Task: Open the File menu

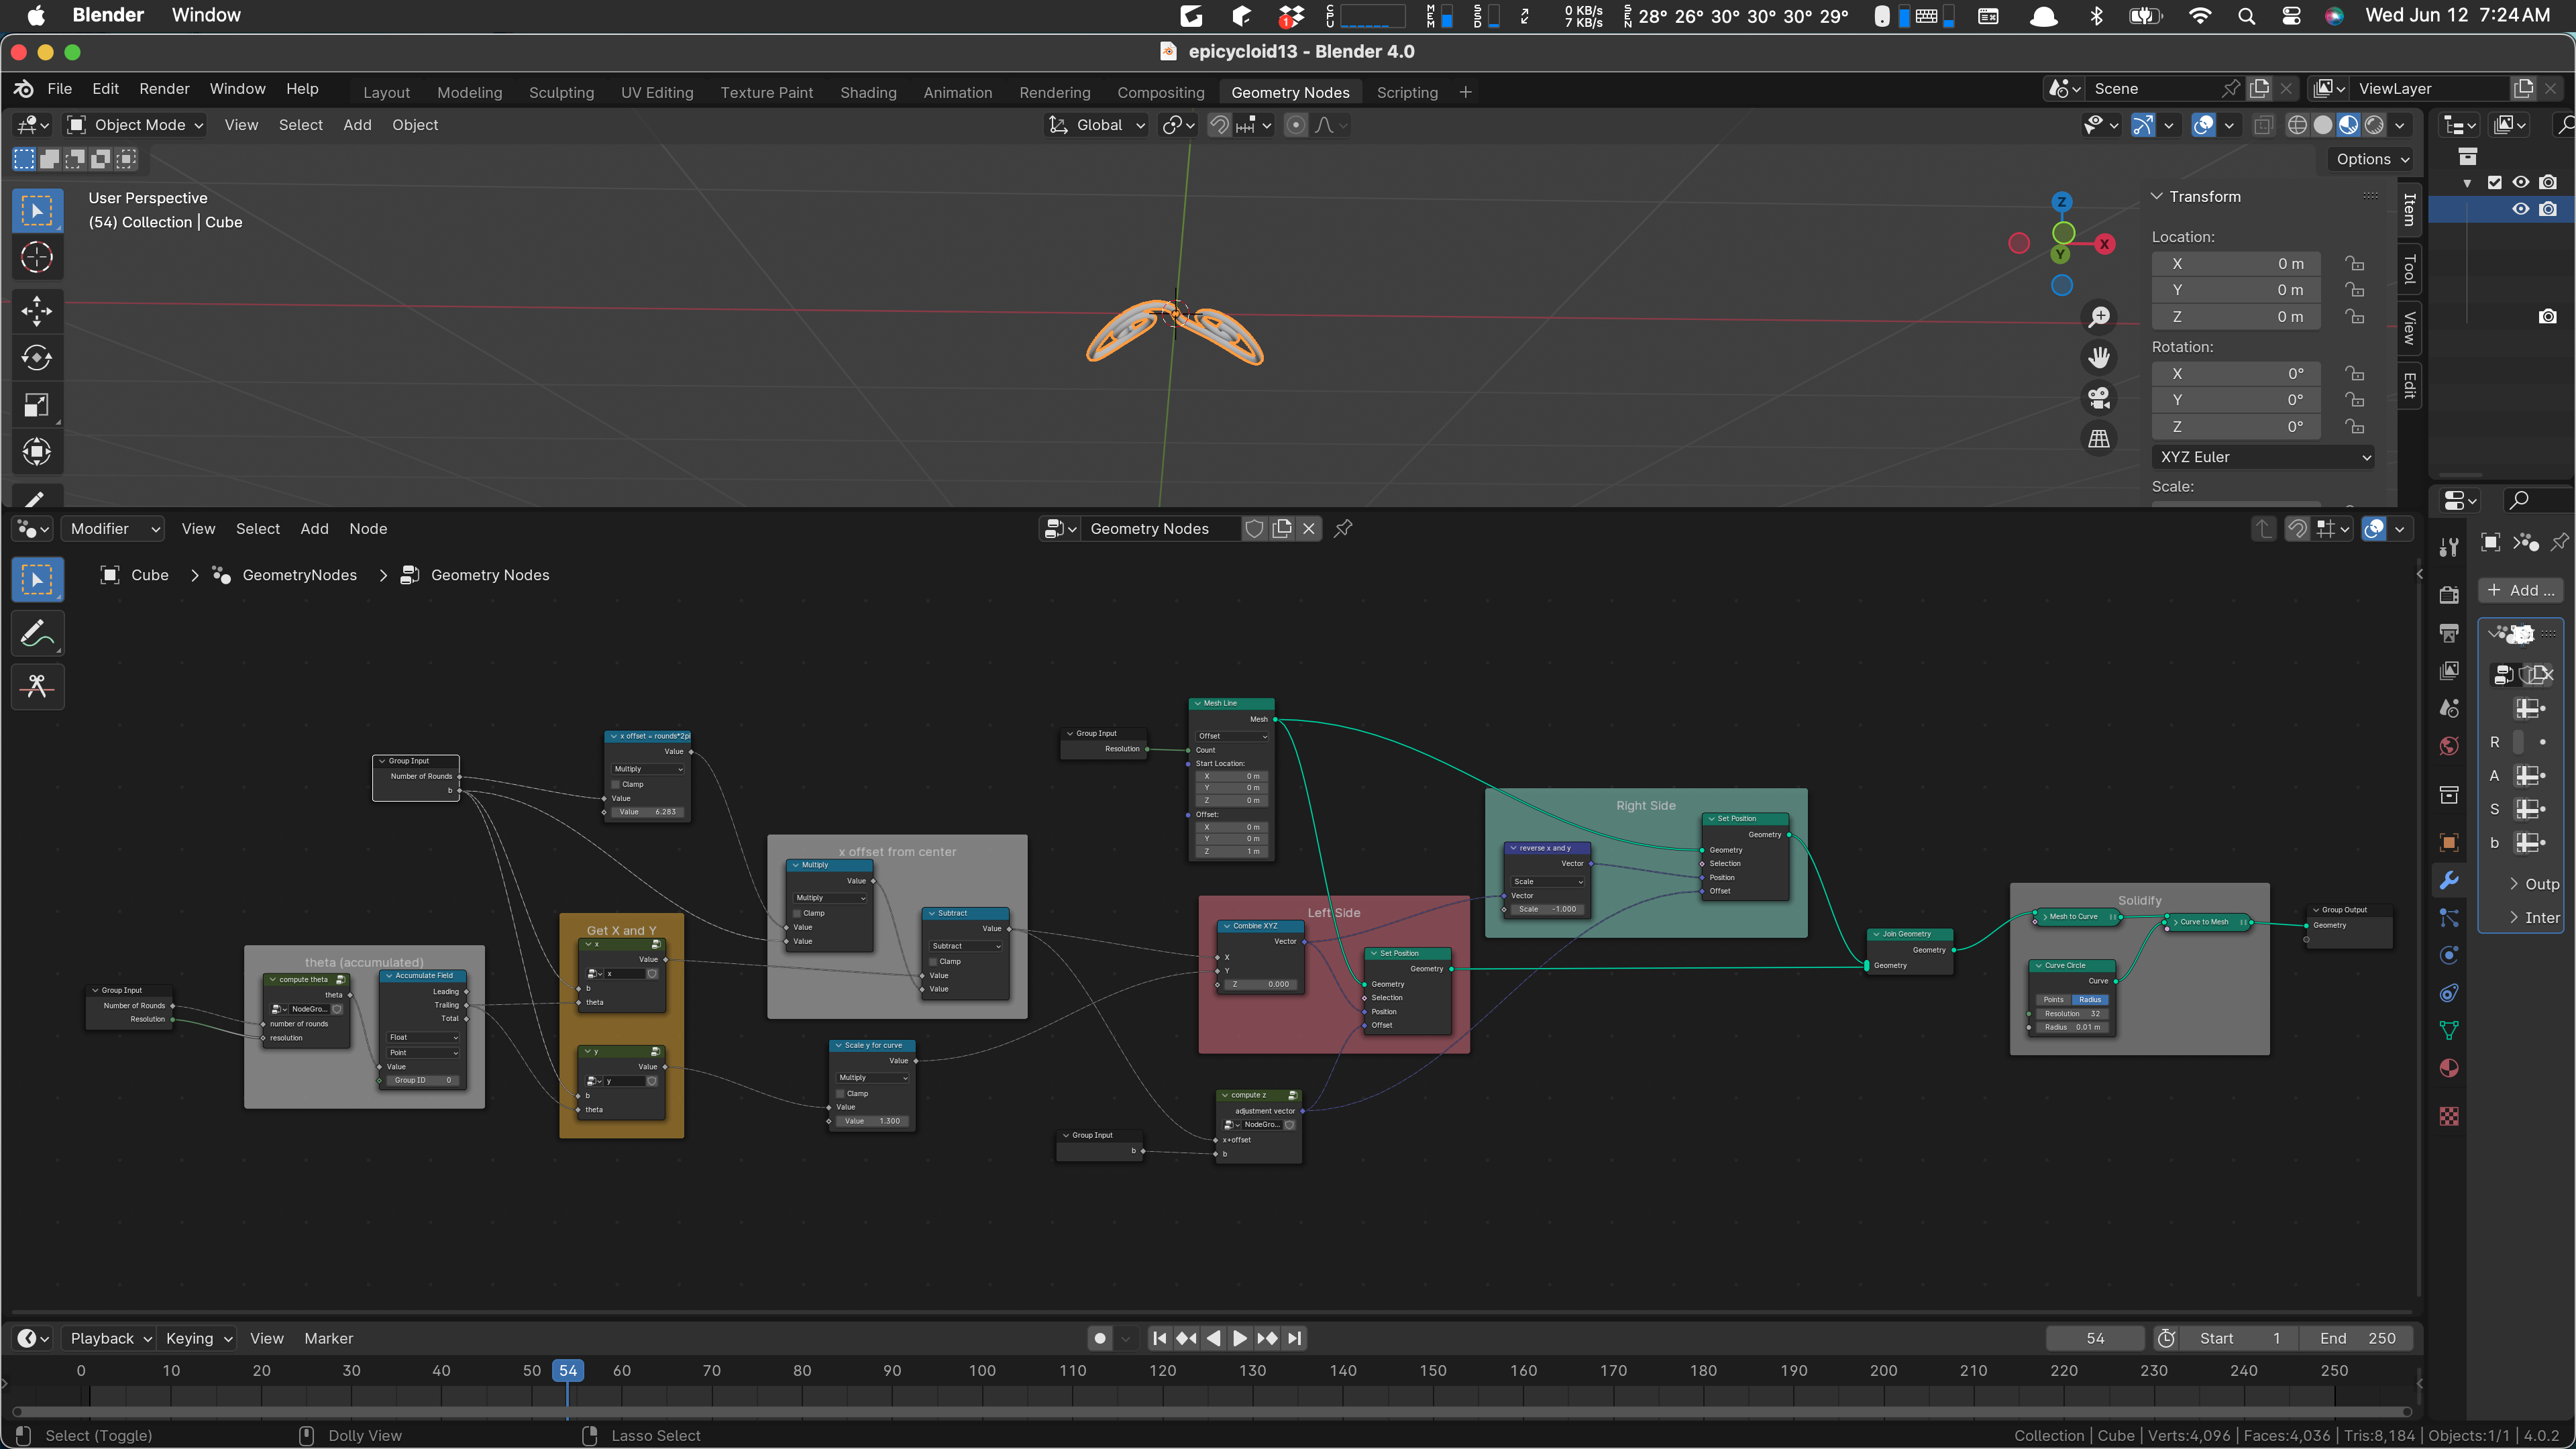Action: [60, 89]
